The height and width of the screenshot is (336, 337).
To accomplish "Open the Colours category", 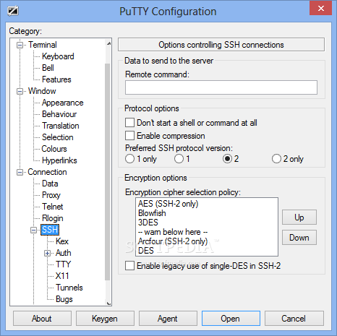I will pyautogui.click(x=54, y=149).
